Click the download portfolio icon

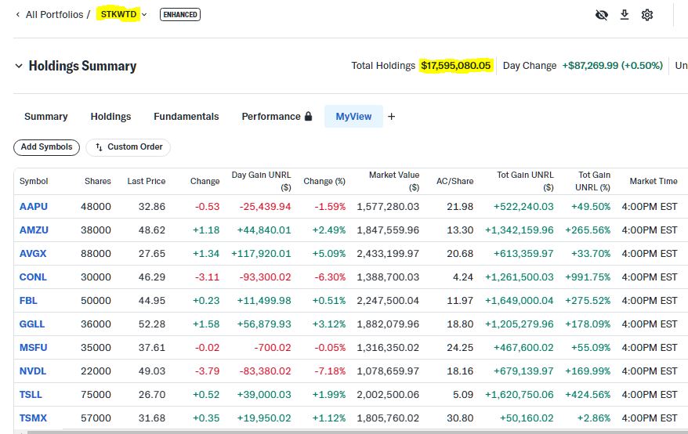pyautogui.click(x=625, y=15)
